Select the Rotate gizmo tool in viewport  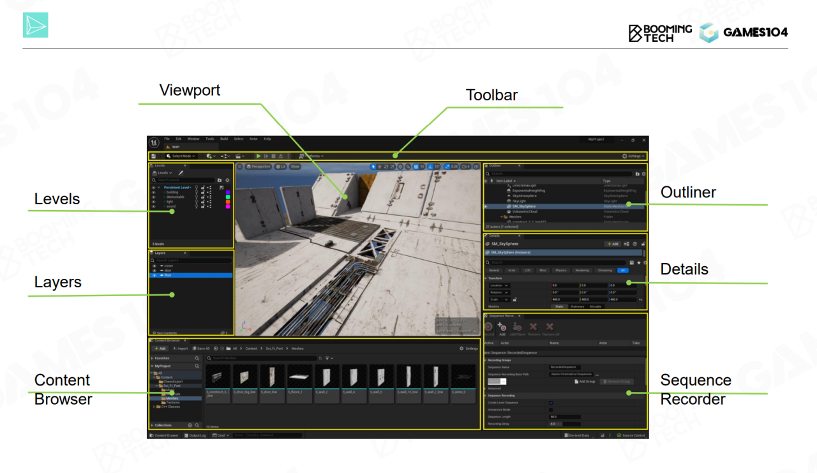click(386, 167)
